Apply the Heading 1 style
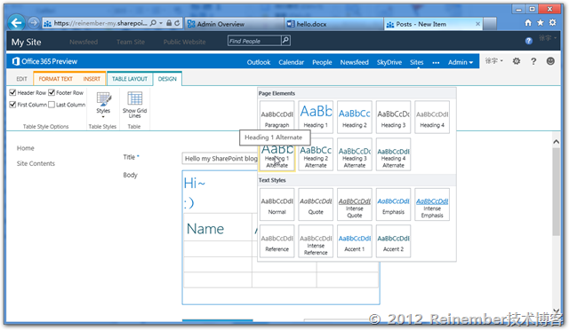 316,117
